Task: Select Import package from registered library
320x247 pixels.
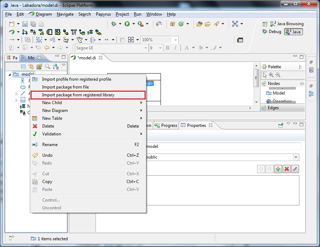Action: (x=78, y=95)
